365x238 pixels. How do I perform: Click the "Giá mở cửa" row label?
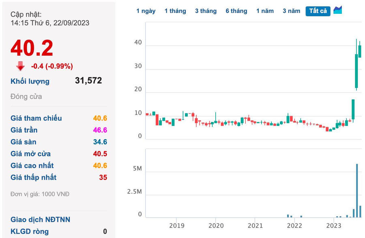[31, 154]
